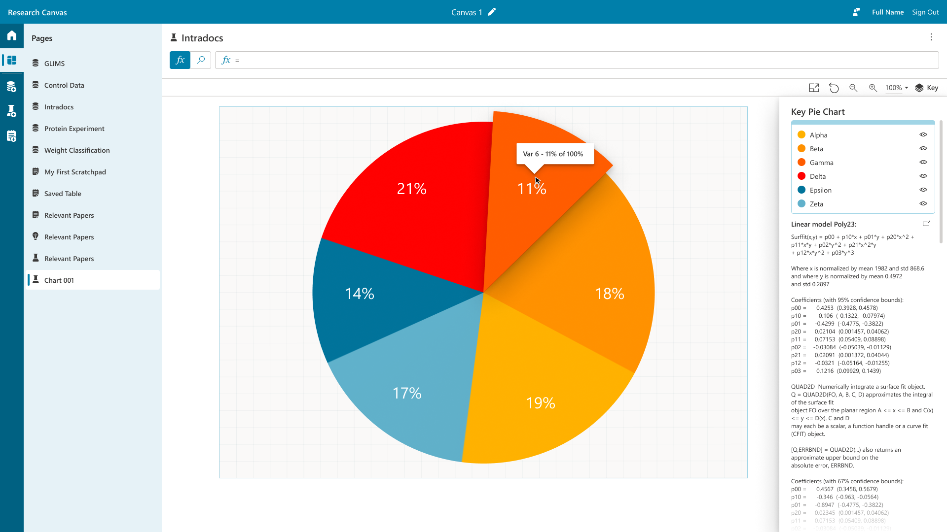This screenshot has height=532, width=947.
Task: Open the export chart icon in the toolbar
Action: [814, 88]
